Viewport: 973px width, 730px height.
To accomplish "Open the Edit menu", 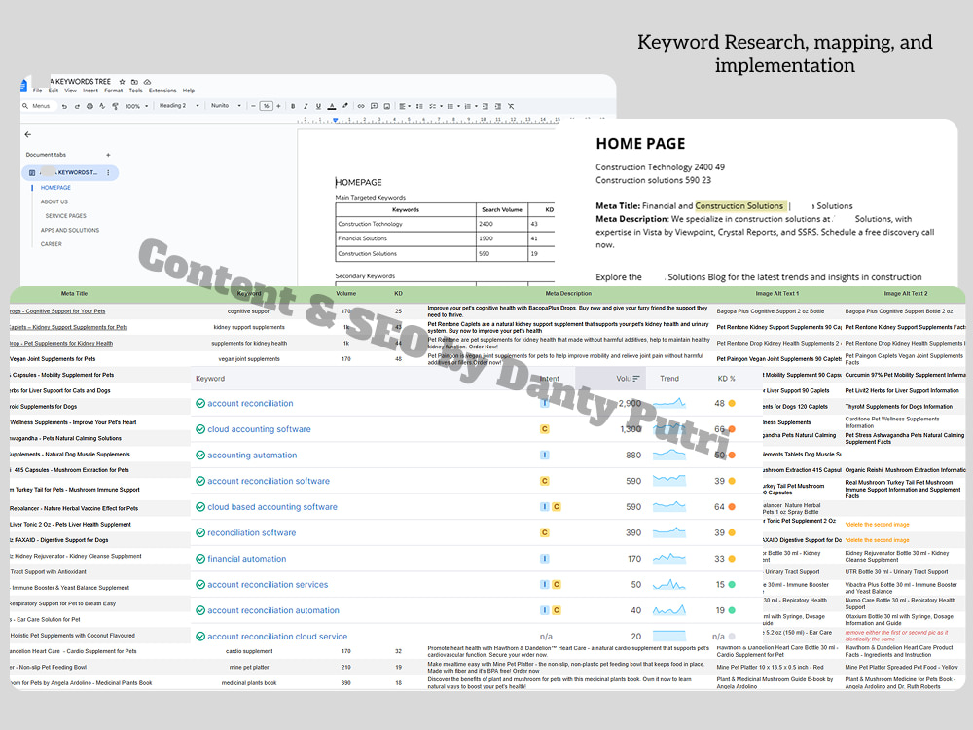I will click(x=54, y=91).
